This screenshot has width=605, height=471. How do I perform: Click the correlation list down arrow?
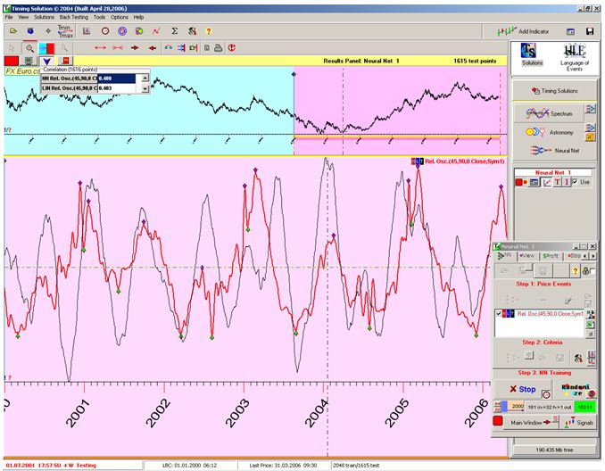click(145, 88)
